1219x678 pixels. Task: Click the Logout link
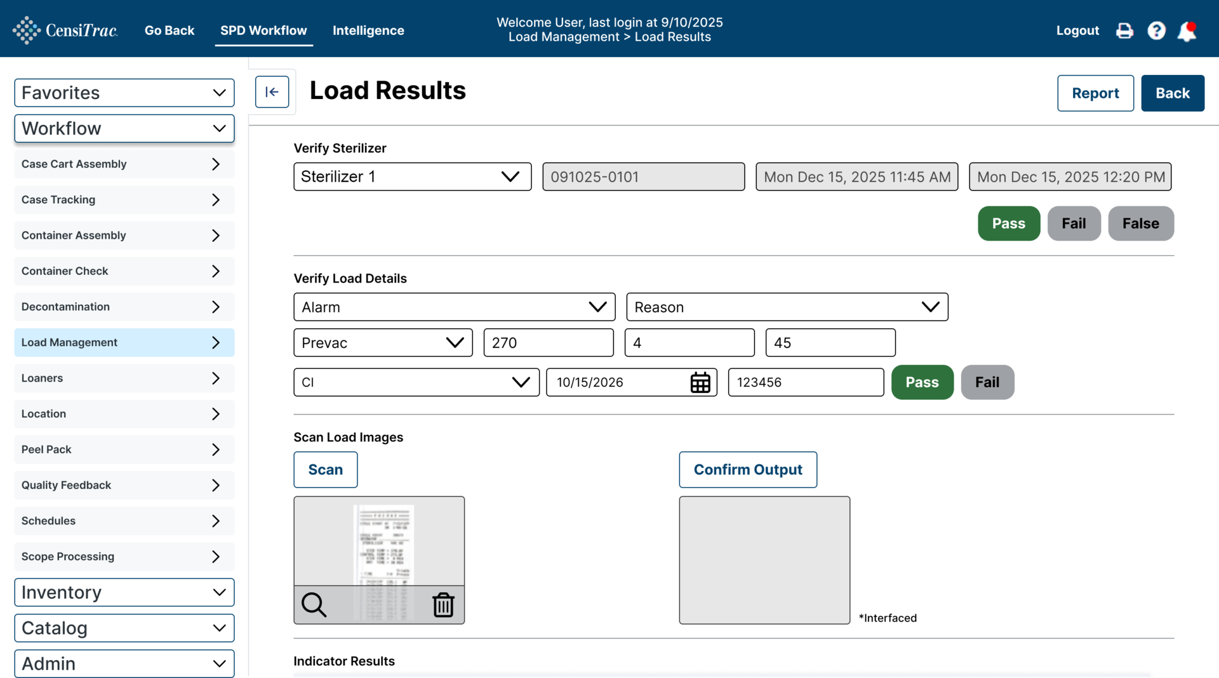(x=1077, y=30)
